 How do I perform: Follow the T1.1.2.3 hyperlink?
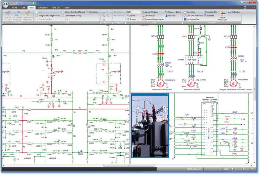pyautogui.click(x=170, y=72)
